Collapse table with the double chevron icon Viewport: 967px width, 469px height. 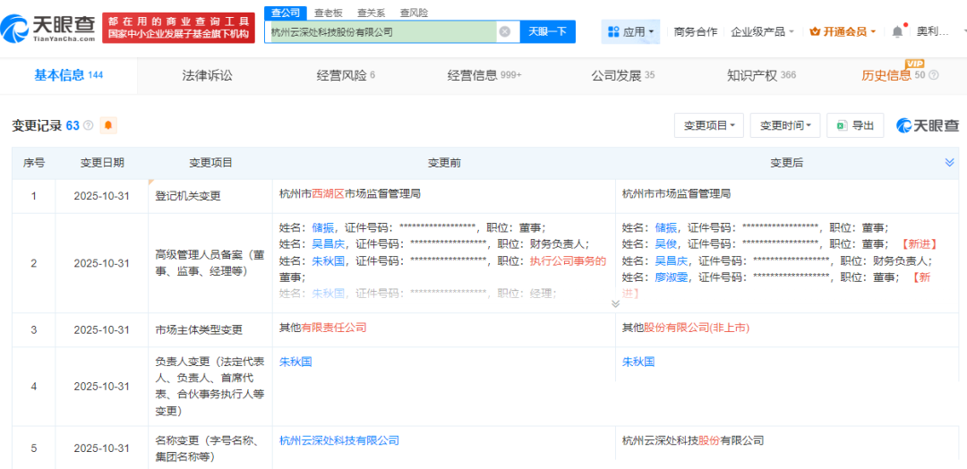[x=949, y=162]
